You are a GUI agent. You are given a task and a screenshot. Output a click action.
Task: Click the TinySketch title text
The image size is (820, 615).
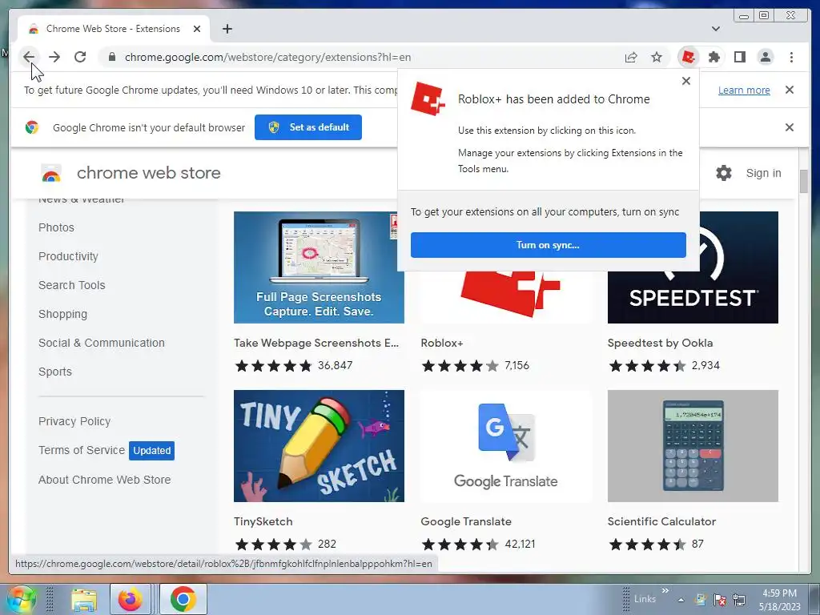[x=263, y=521]
